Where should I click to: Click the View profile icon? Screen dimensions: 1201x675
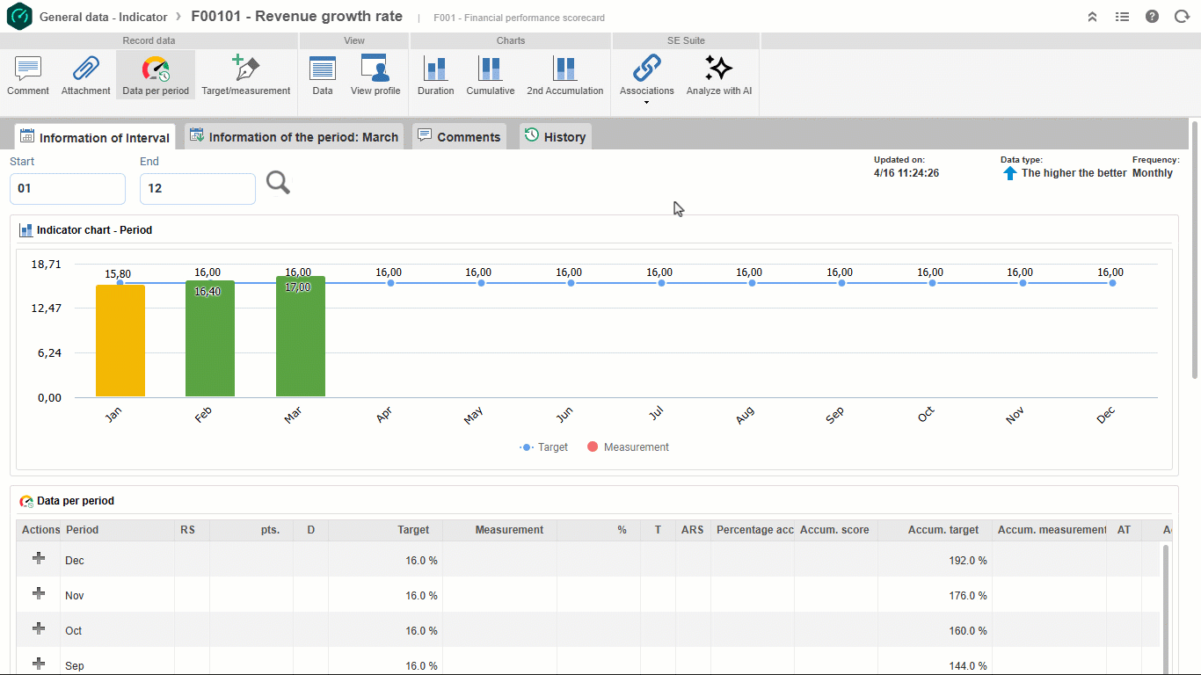click(375, 69)
